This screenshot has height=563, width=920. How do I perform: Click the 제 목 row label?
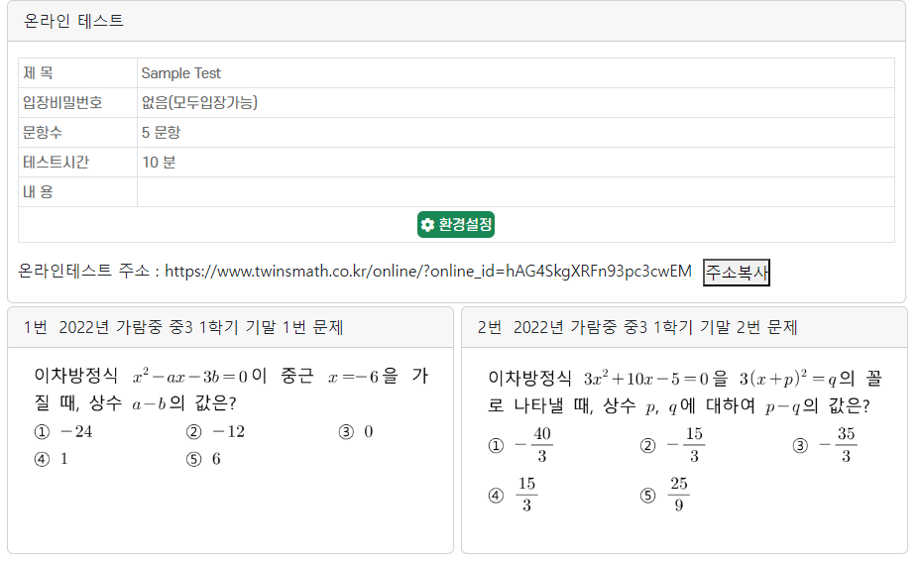tap(38, 73)
